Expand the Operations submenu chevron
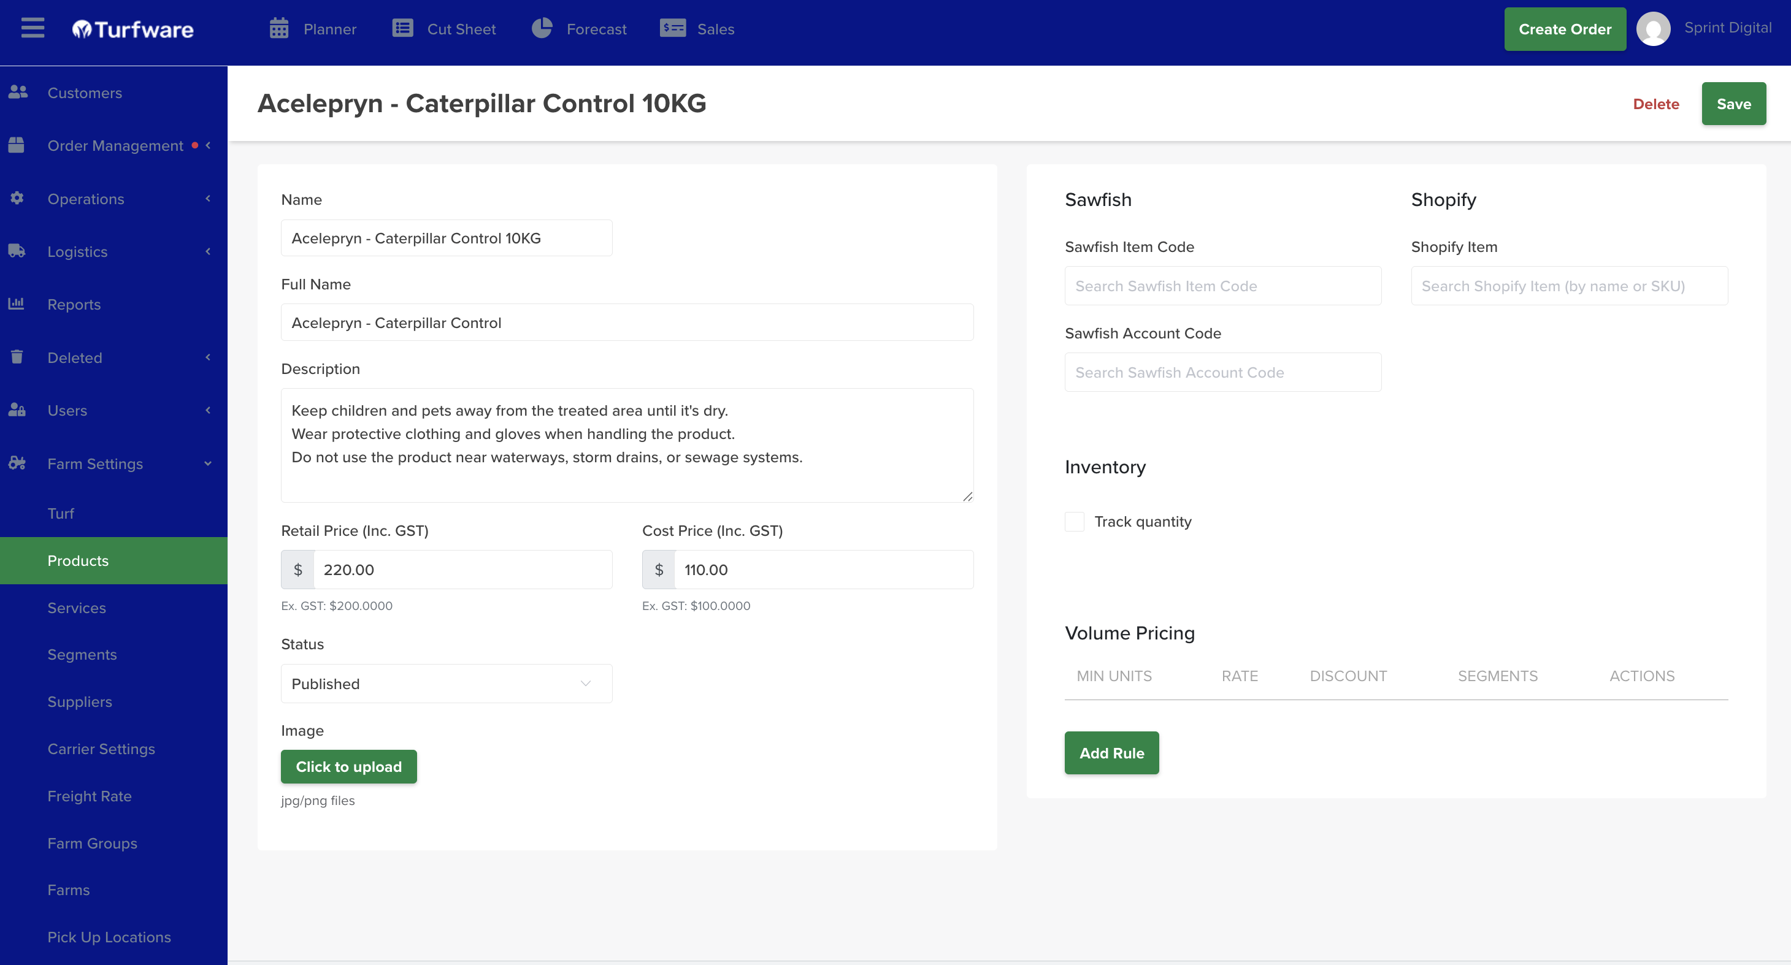 coord(208,199)
